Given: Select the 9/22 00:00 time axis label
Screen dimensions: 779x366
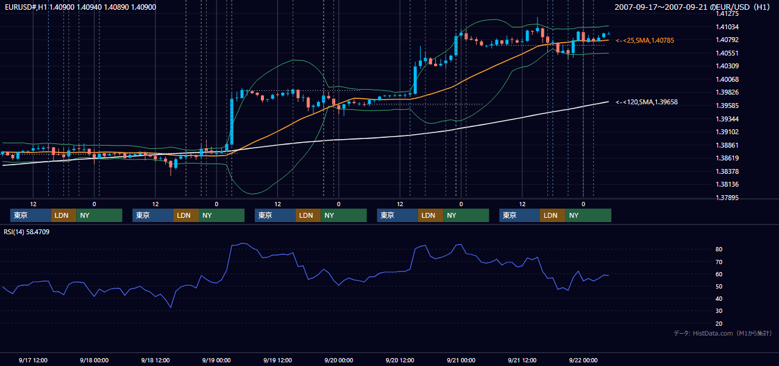Looking at the screenshot, I should [583, 361].
